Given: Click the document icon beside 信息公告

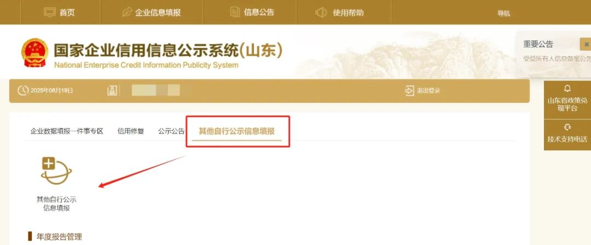Looking at the screenshot, I should point(235,12).
